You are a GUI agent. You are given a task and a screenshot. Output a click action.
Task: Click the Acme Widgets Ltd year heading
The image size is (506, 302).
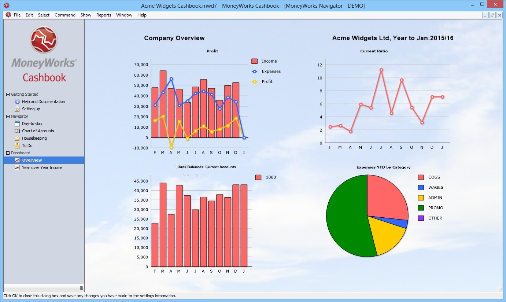coord(393,38)
